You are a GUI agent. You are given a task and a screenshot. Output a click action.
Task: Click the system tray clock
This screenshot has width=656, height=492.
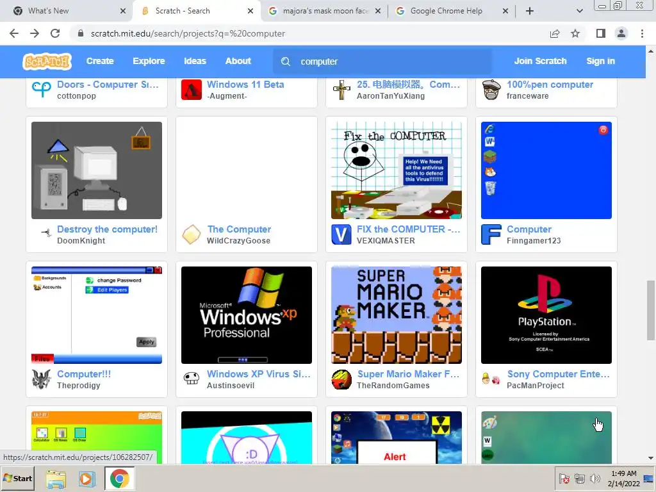coord(623,478)
